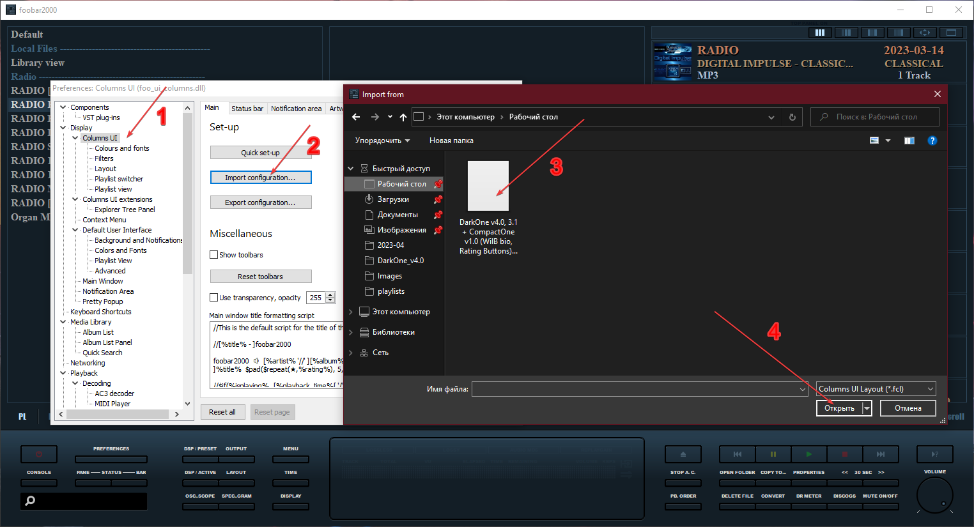Open the Columns UI Layout file type dropdown
Viewport: 974px width, 527px height.
tap(876, 389)
